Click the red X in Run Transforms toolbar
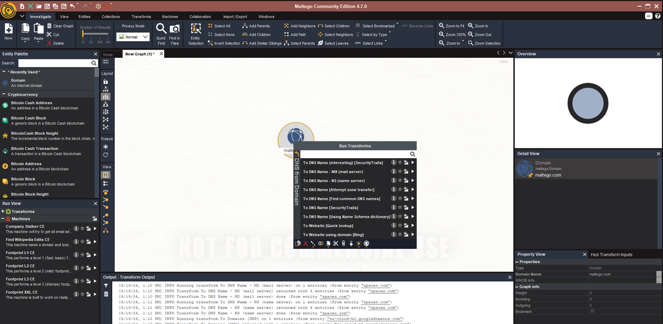This screenshot has height=324, width=663. click(305, 243)
